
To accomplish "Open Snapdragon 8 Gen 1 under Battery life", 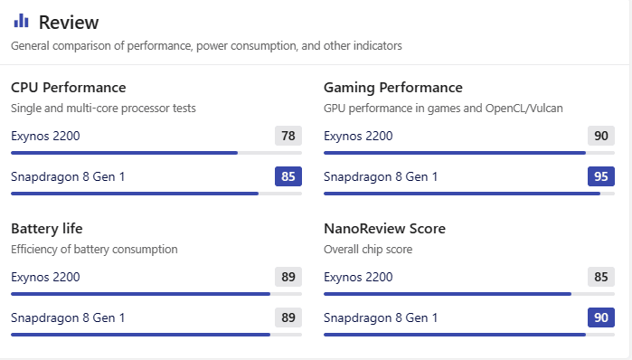I will [68, 317].
